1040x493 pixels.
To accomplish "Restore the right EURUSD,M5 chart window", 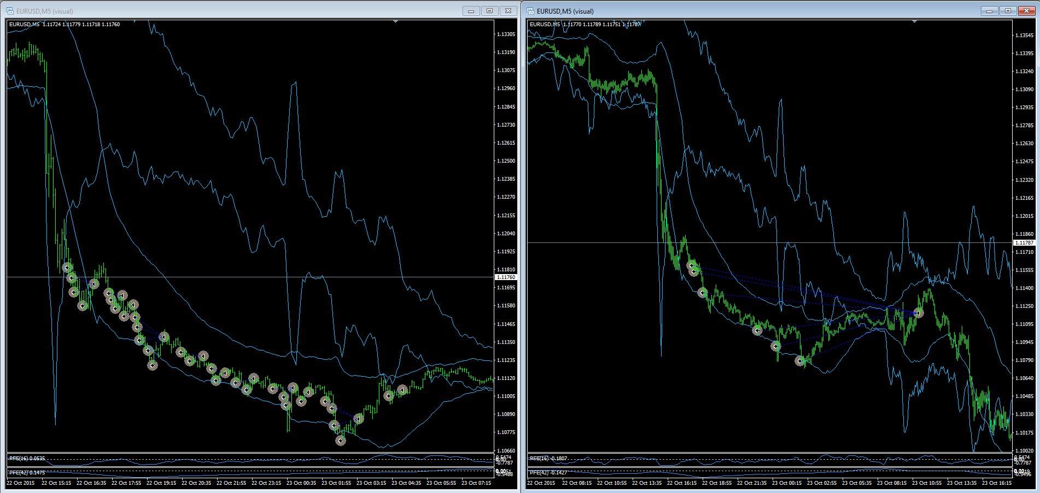I will [x=1008, y=11].
